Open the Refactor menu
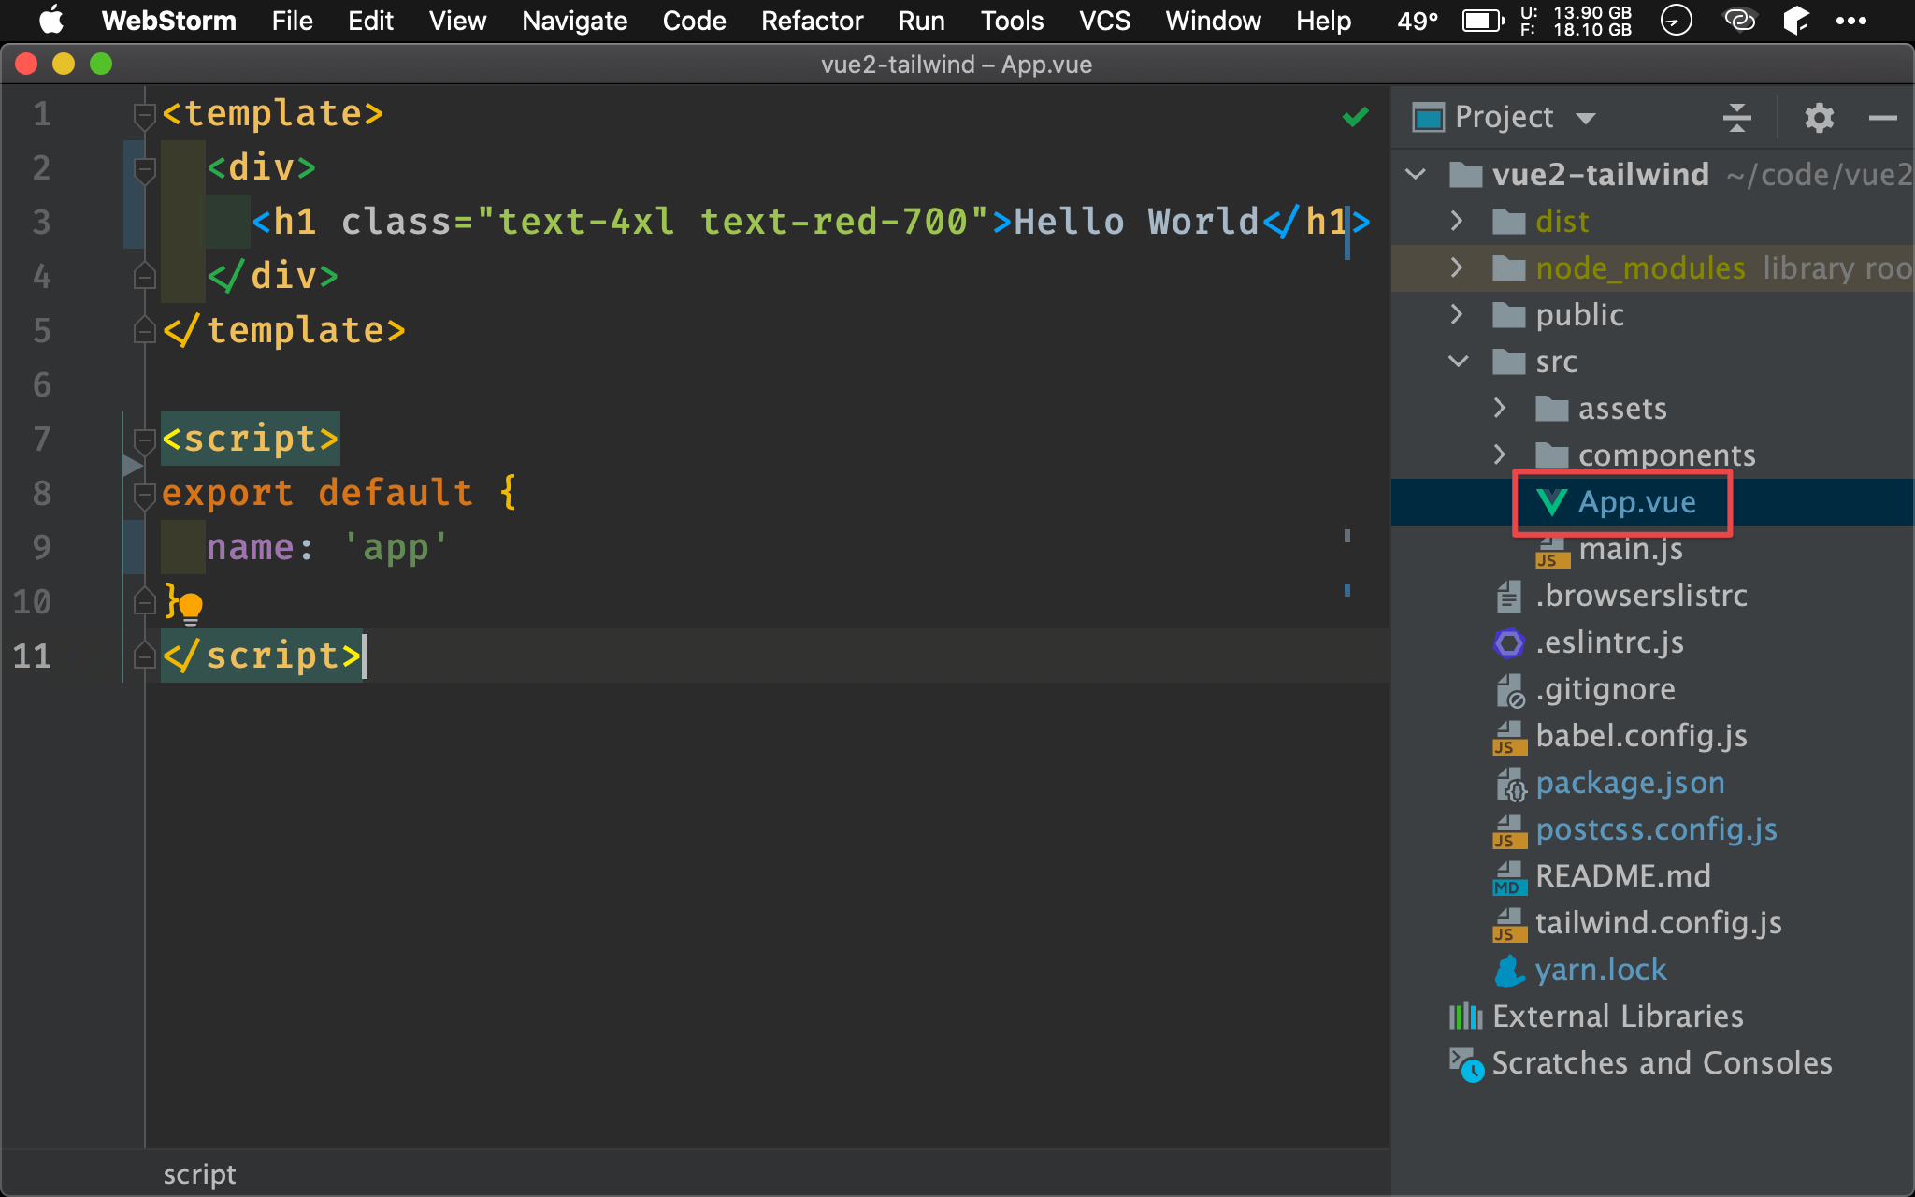This screenshot has width=1915, height=1197. [x=812, y=20]
